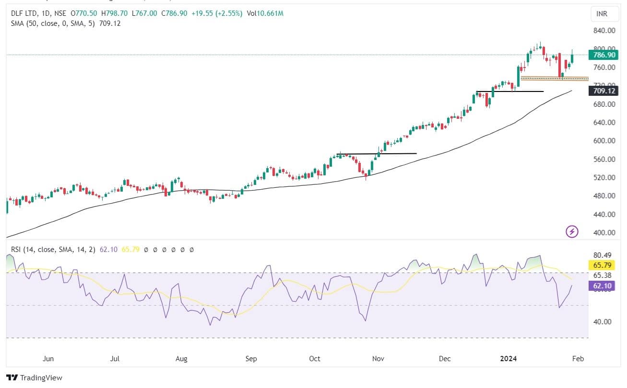Click the Jun label on time axis
627x388 pixels.
(x=48, y=359)
